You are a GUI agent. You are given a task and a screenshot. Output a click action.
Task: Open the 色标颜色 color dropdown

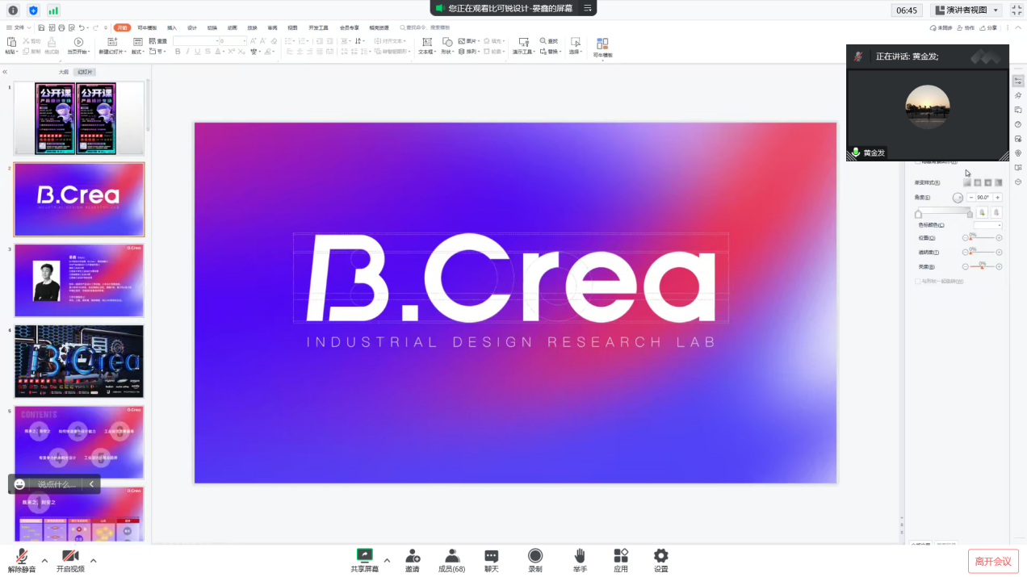(987, 225)
